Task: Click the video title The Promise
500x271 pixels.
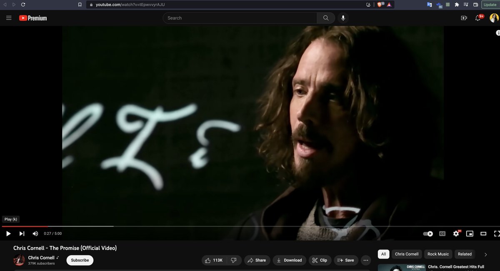Action: coord(65,248)
